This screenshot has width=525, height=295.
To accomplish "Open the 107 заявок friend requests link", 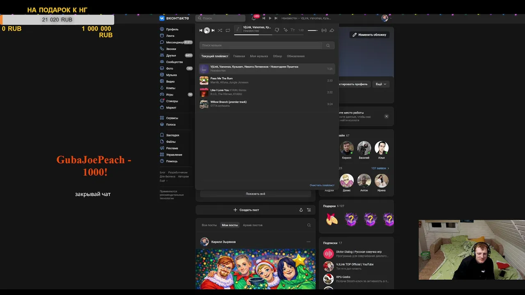I will coord(380,168).
